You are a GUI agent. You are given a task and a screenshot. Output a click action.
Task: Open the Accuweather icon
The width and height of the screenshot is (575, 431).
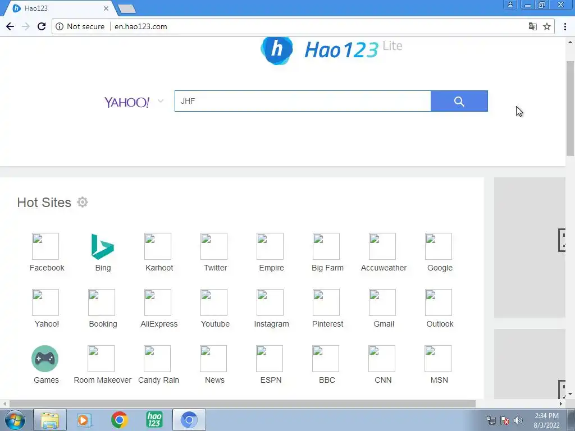(382, 246)
